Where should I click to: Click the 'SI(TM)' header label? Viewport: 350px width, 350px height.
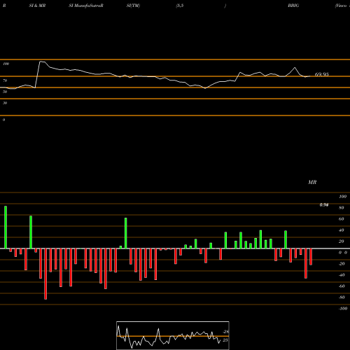point(133,6)
